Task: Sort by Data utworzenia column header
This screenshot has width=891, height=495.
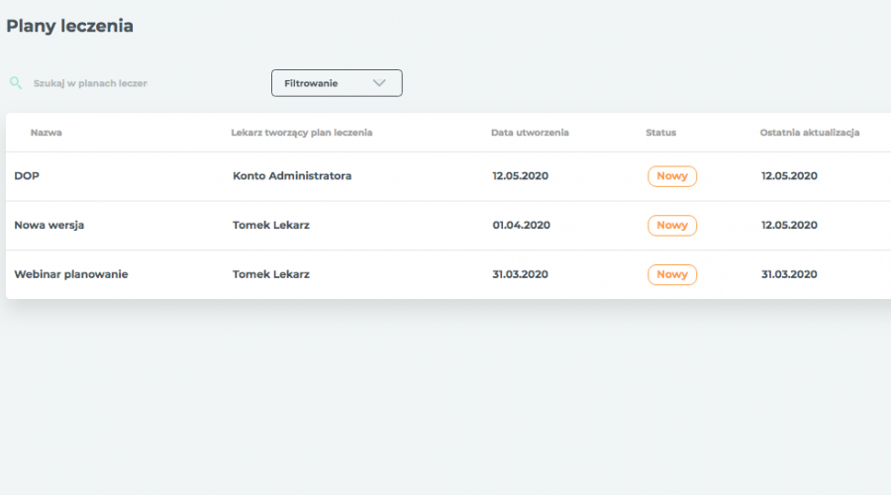Action: (x=530, y=133)
